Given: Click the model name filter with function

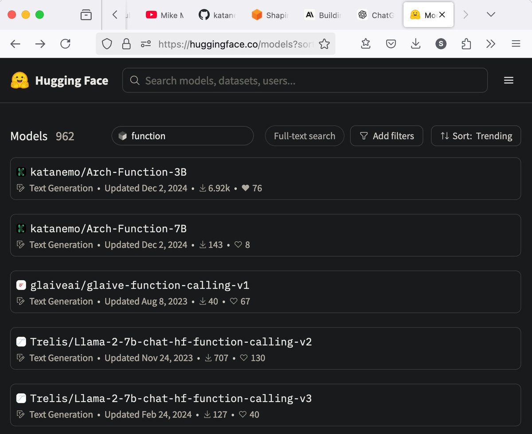Looking at the screenshot, I should pos(183,136).
